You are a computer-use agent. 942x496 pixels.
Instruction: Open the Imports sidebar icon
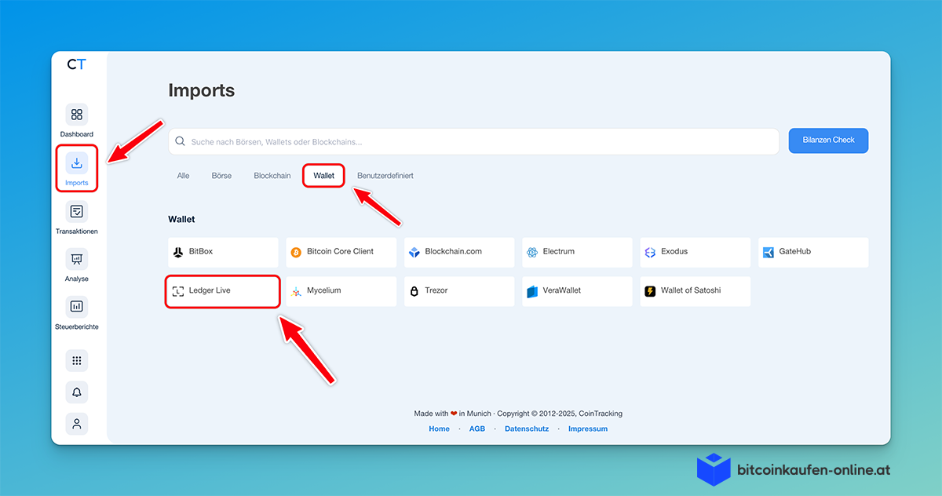(x=77, y=163)
